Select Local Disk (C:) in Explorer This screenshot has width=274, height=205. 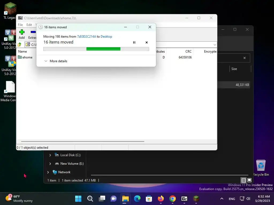67,155
